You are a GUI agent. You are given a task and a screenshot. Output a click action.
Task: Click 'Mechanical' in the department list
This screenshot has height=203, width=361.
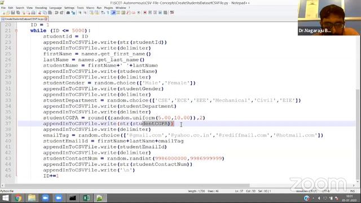(x=232, y=100)
